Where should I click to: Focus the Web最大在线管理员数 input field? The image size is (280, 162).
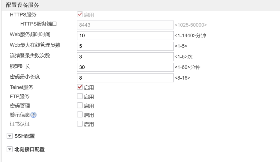[125, 46]
